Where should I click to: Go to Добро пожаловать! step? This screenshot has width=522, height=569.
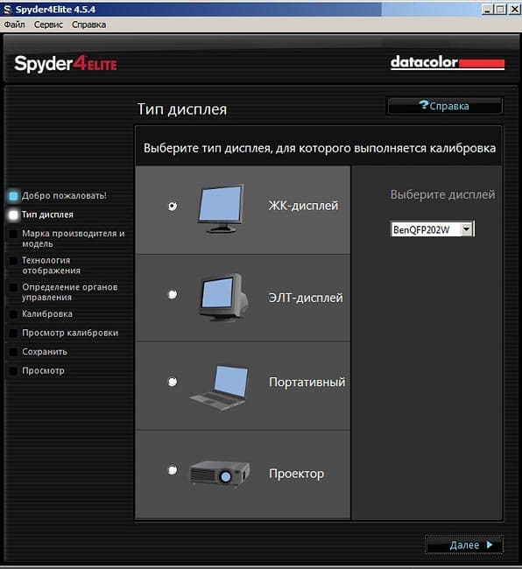[x=64, y=195]
